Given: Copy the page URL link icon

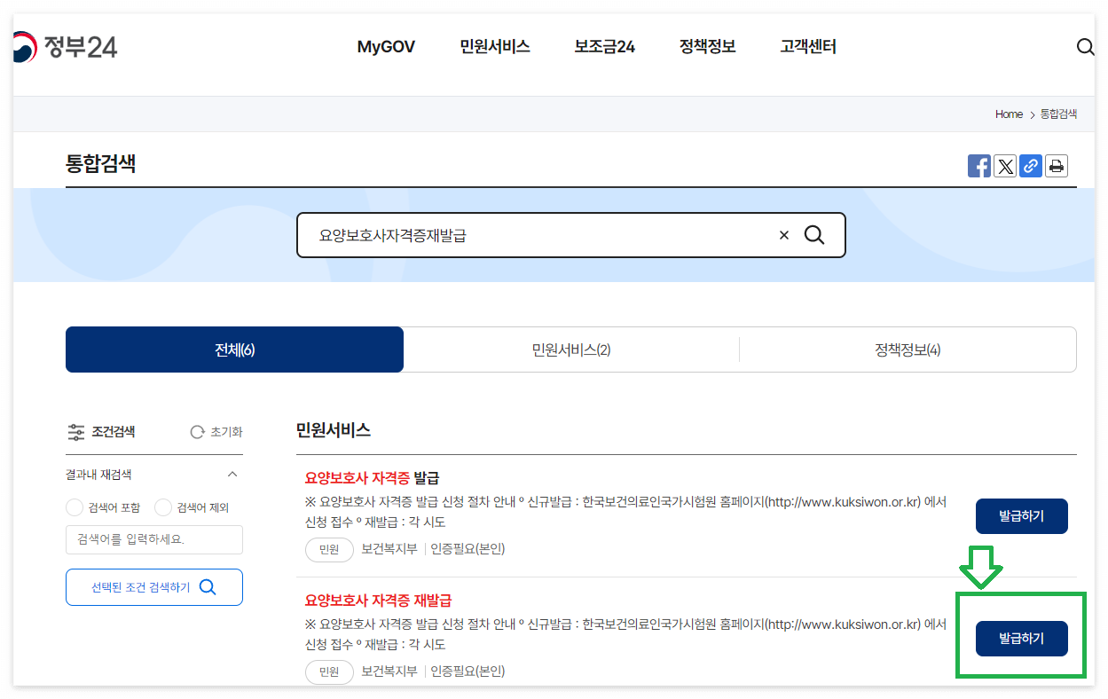Looking at the screenshot, I should coord(1031,165).
